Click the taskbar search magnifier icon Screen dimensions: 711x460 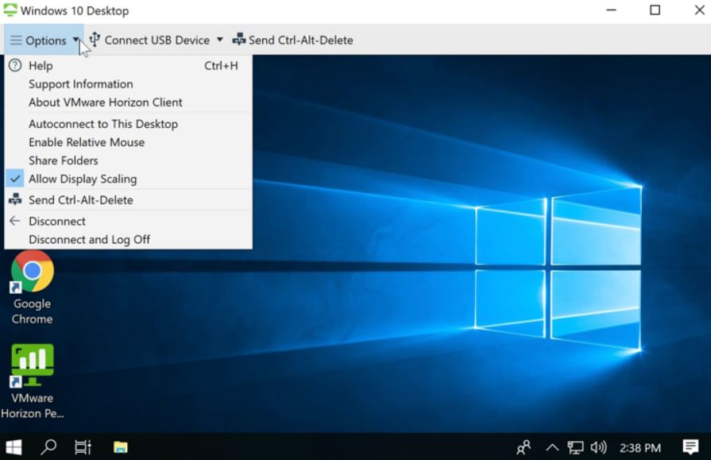point(48,447)
